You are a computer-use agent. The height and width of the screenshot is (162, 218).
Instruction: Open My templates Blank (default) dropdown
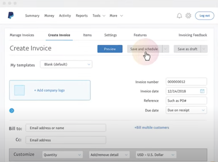click(x=66, y=64)
